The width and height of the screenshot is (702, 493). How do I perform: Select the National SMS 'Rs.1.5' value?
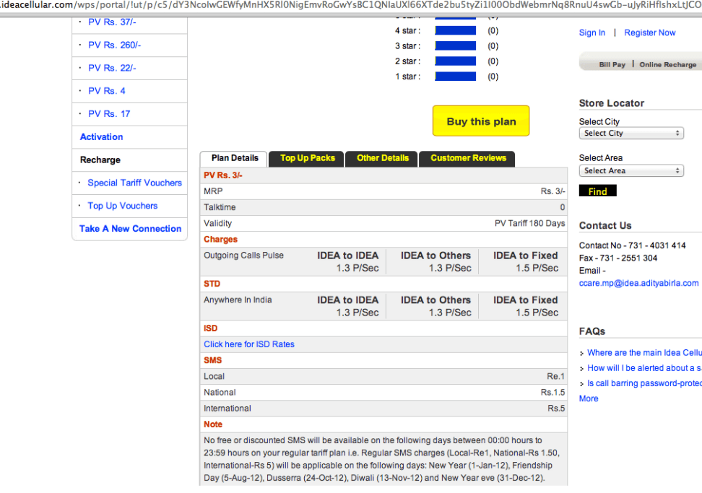(x=552, y=393)
